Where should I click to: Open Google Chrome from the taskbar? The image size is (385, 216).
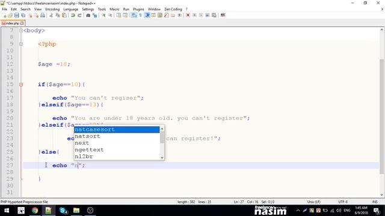pos(35,211)
